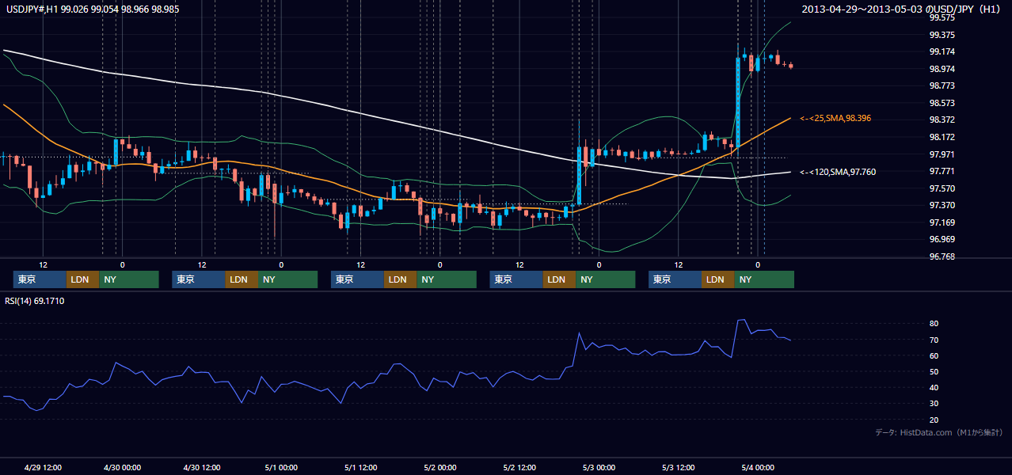Select the RSI(14) 69.1710 indicator label
Image resolution: width=1012 pixels, height=475 pixels.
pyautogui.click(x=35, y=301)
